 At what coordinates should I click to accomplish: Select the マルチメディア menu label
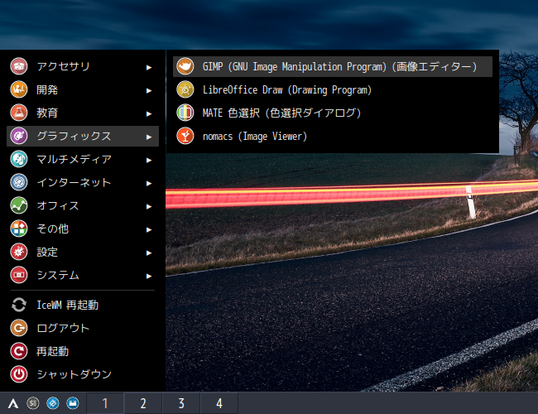coord(74,159)
